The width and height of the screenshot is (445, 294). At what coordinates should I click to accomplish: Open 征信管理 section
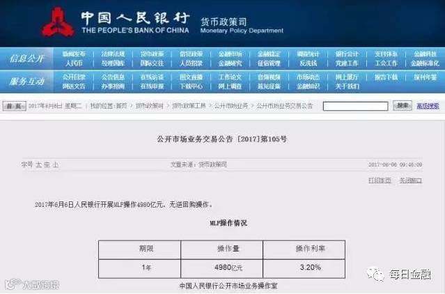[x=269, y=63]
